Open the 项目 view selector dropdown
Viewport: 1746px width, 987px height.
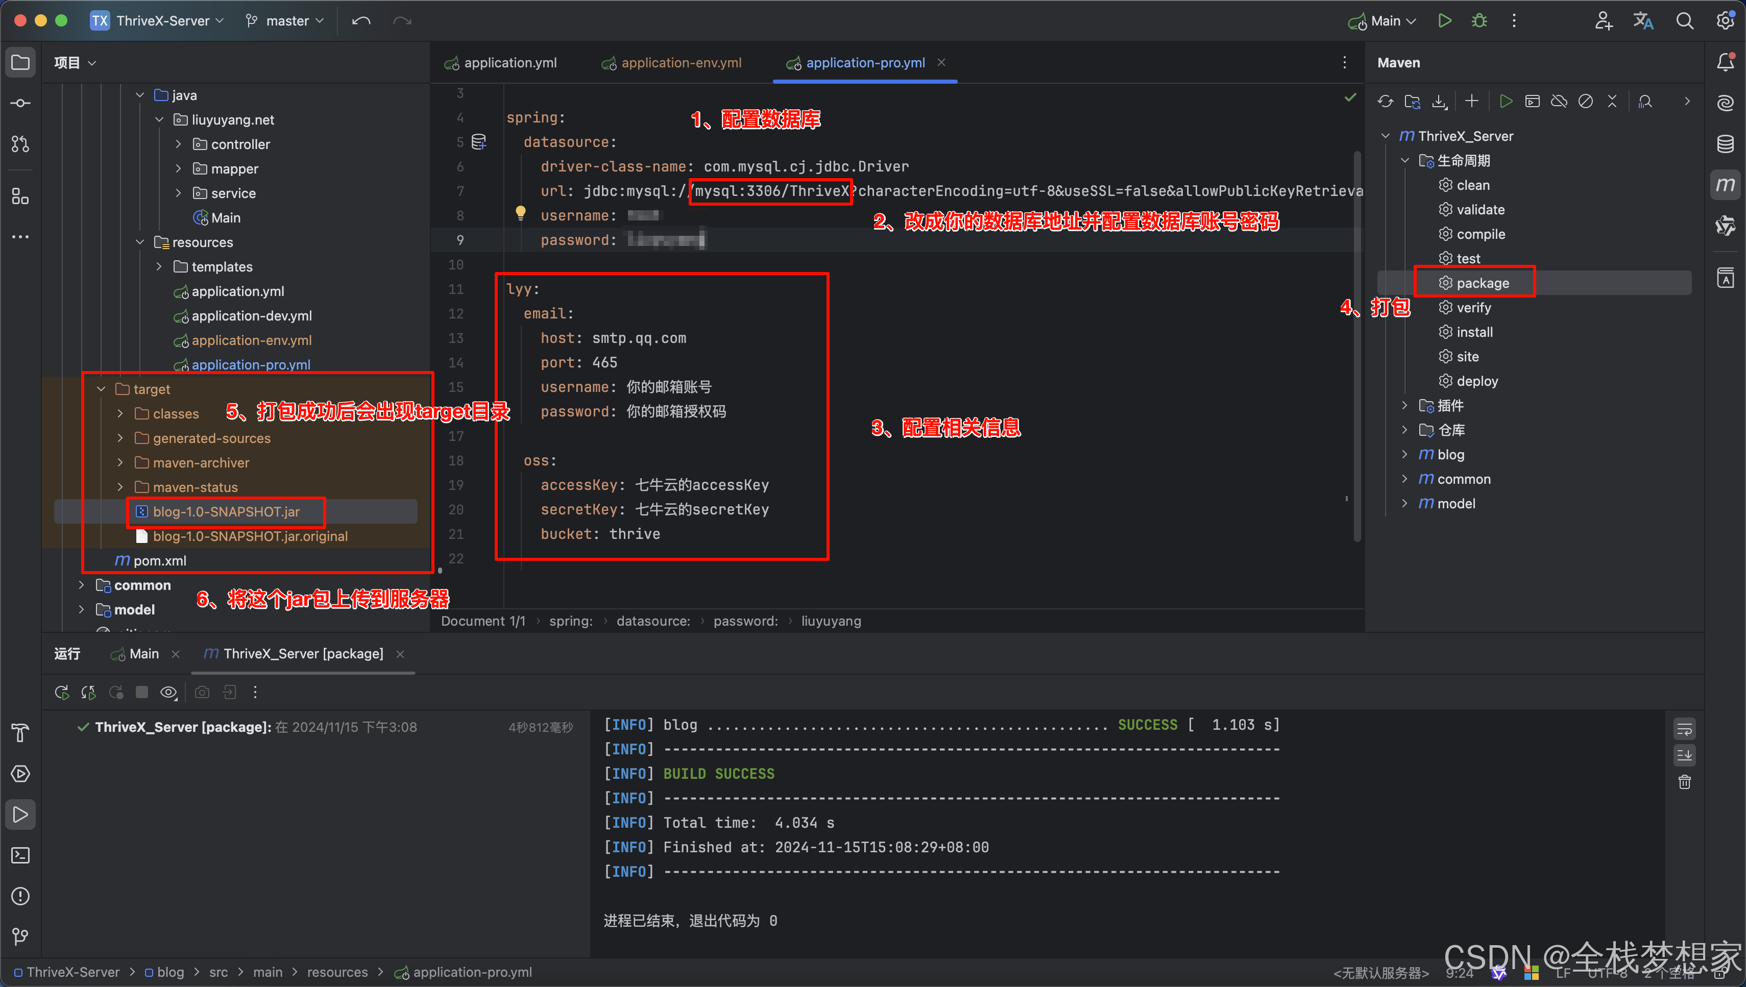click(75, 62)
